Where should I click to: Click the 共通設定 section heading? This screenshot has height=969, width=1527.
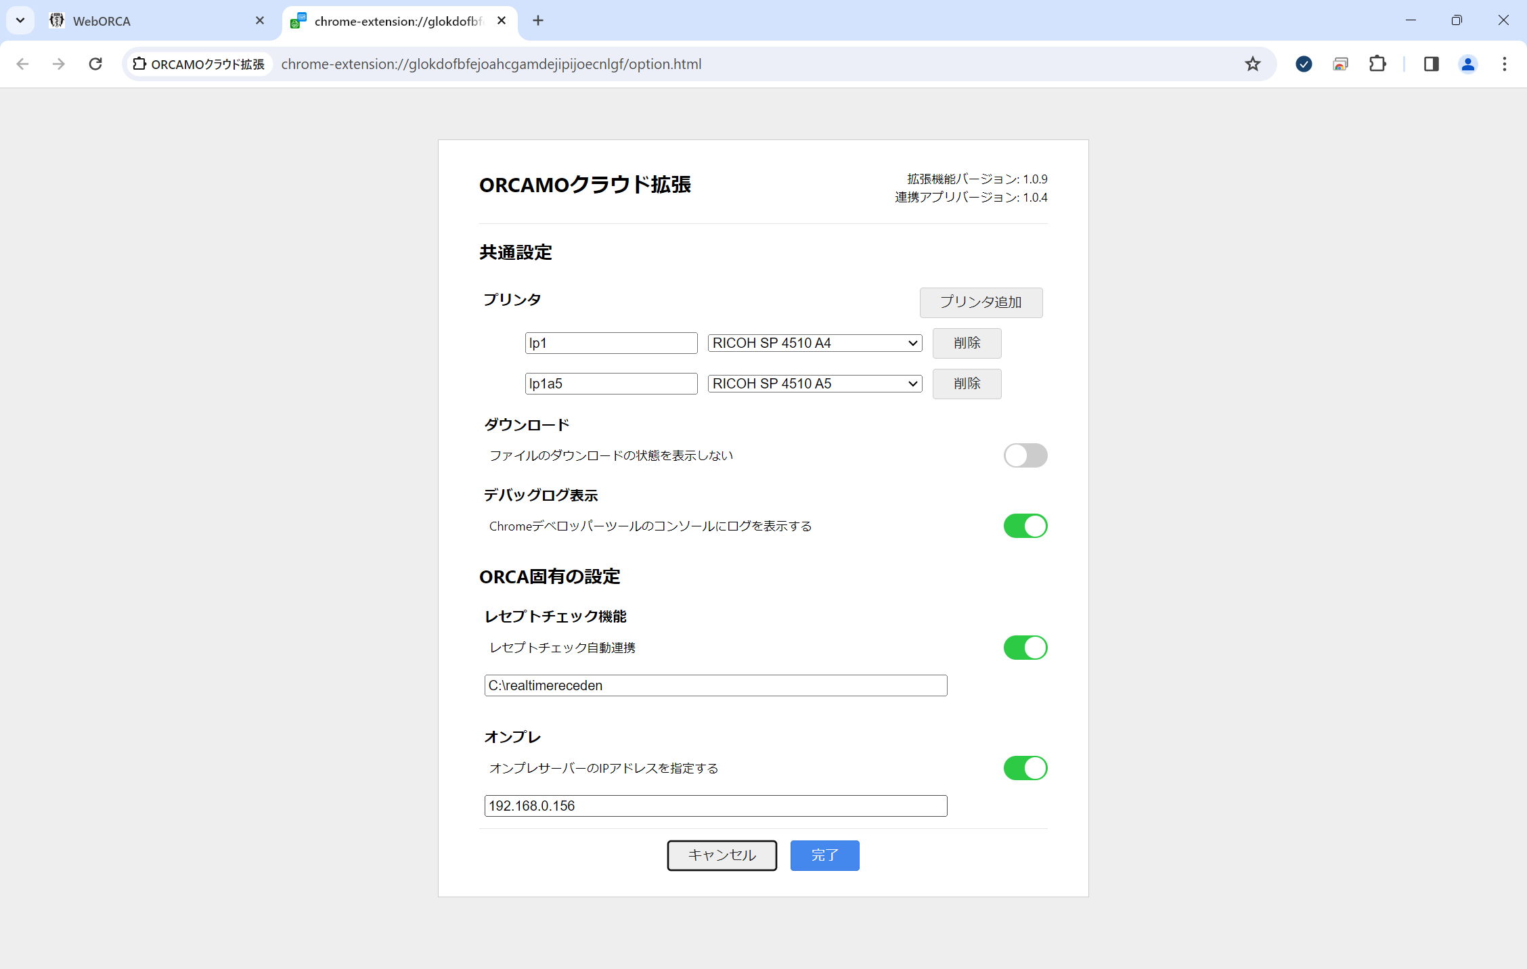(x=516, y=252)
